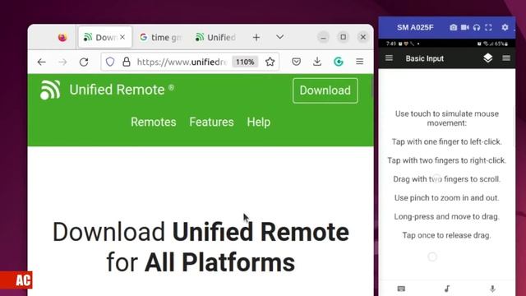
Task: Activate the microphone voice input icon
Action: pyautogui.click(x=492, y=289)
